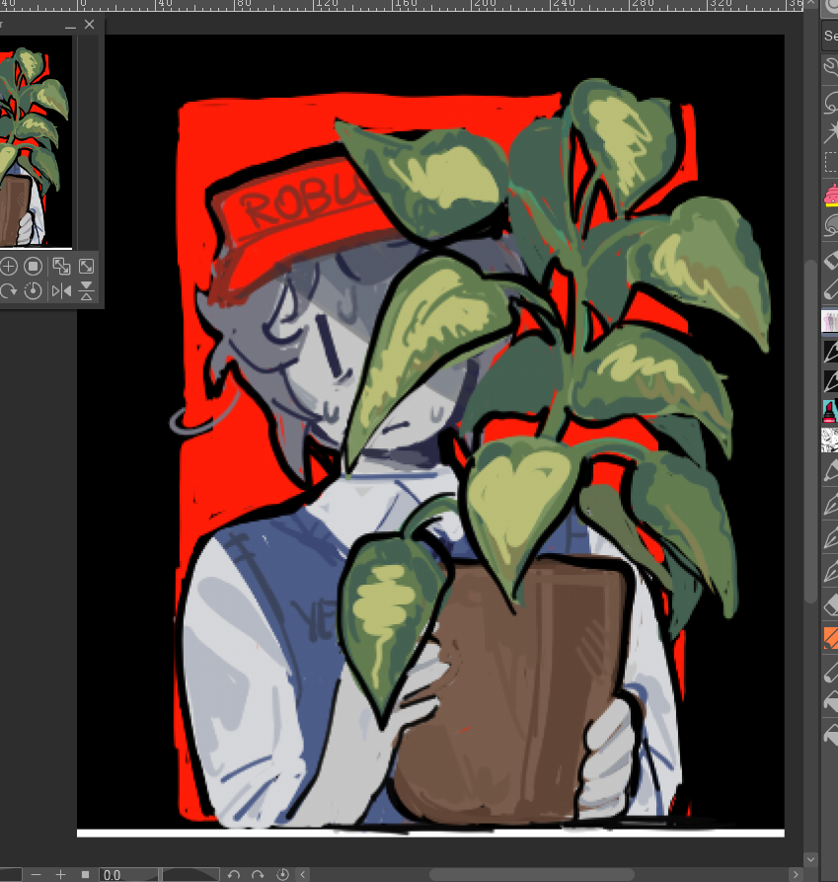Click the horizontal scrollbar thumb

click(532, 875)
